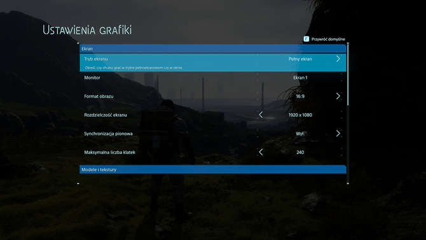Click right arrow next to 16:9 format

click(x=338, y=96)
